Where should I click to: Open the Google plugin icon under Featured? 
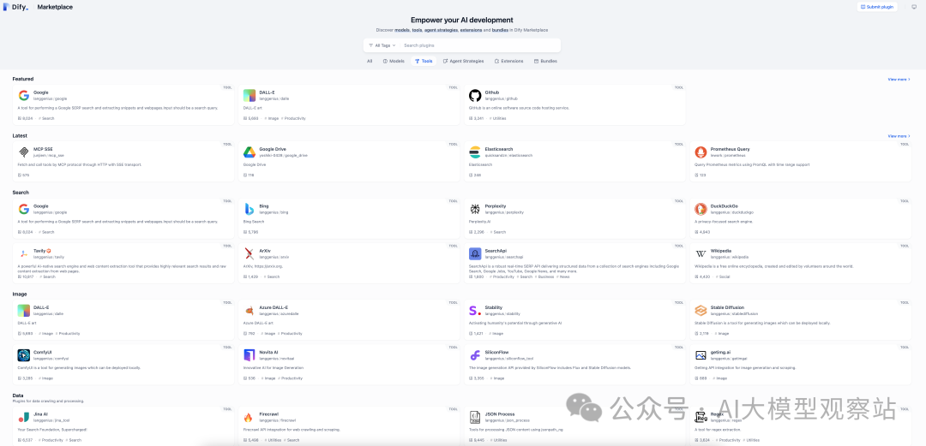point(24,96)
